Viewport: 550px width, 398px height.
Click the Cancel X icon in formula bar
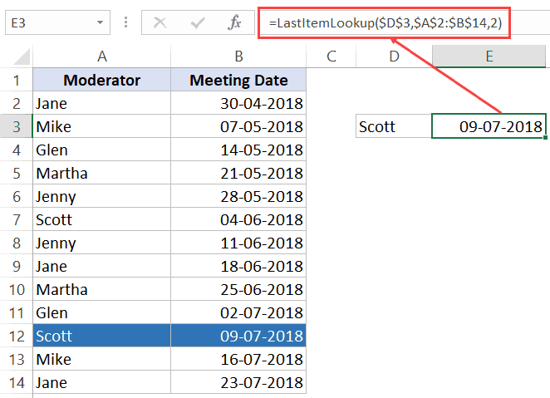pos(160,22)
